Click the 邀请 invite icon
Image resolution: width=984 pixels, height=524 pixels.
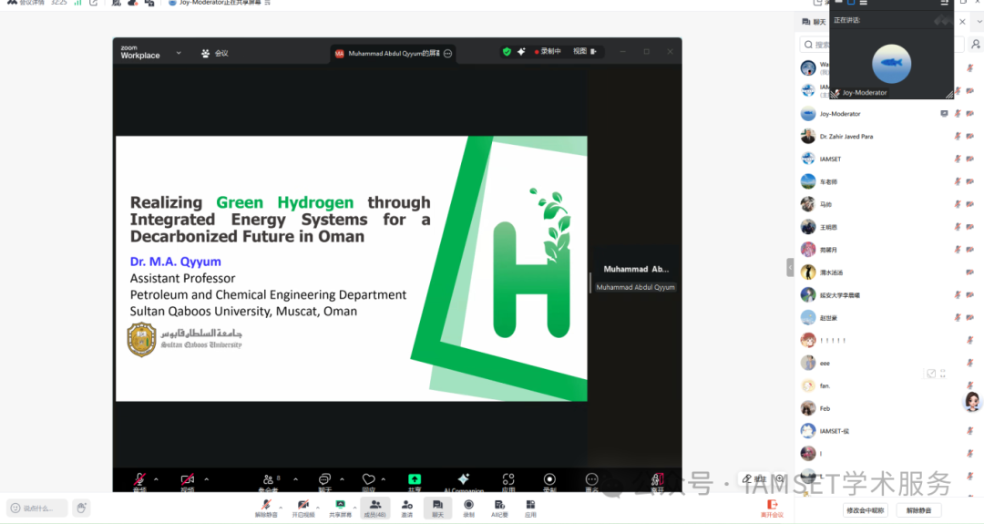click(406, 507)
